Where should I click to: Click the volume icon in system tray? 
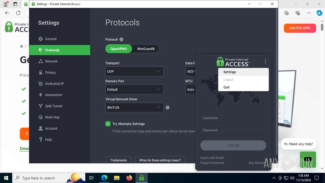292,178
